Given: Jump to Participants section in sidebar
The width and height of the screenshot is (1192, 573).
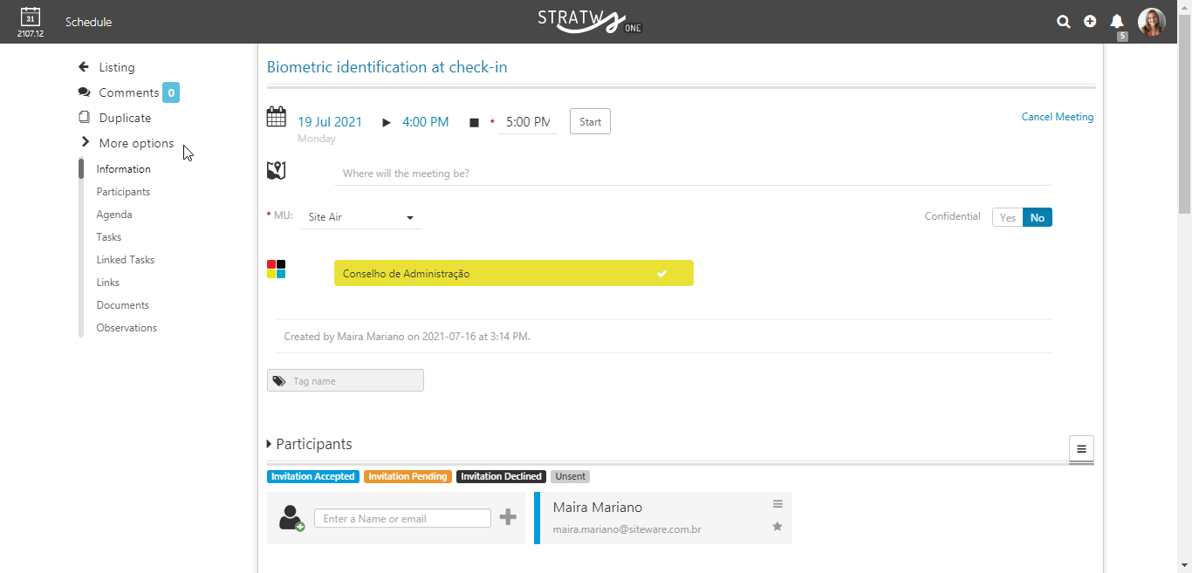Looking at the screenshot, I should coord(123,192).
